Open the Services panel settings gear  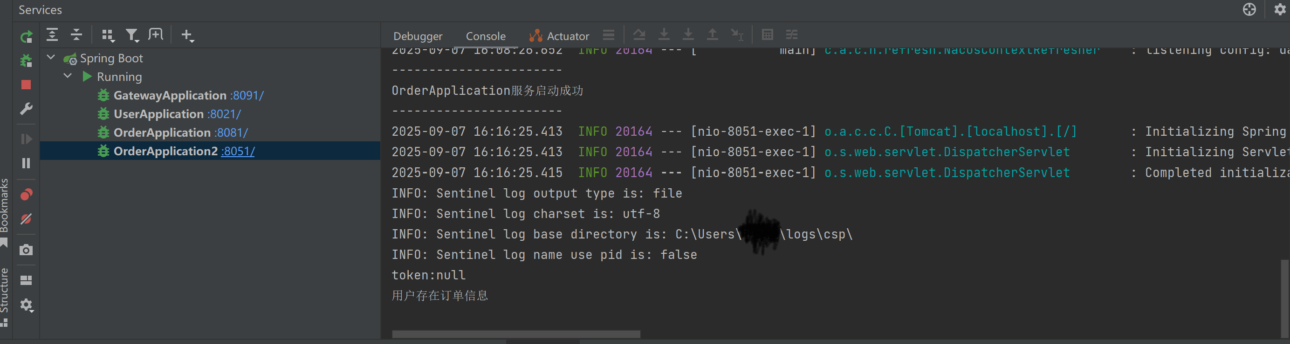point(1279,9)
